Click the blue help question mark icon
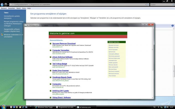 (172, 26)
